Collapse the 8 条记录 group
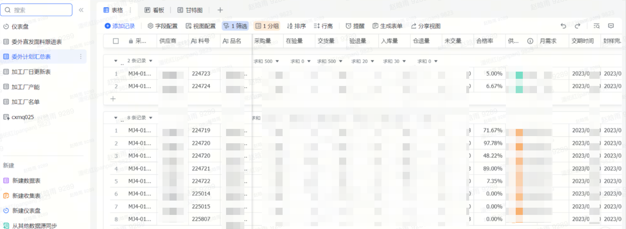The image size is (626, 229). tap(116, 118)
